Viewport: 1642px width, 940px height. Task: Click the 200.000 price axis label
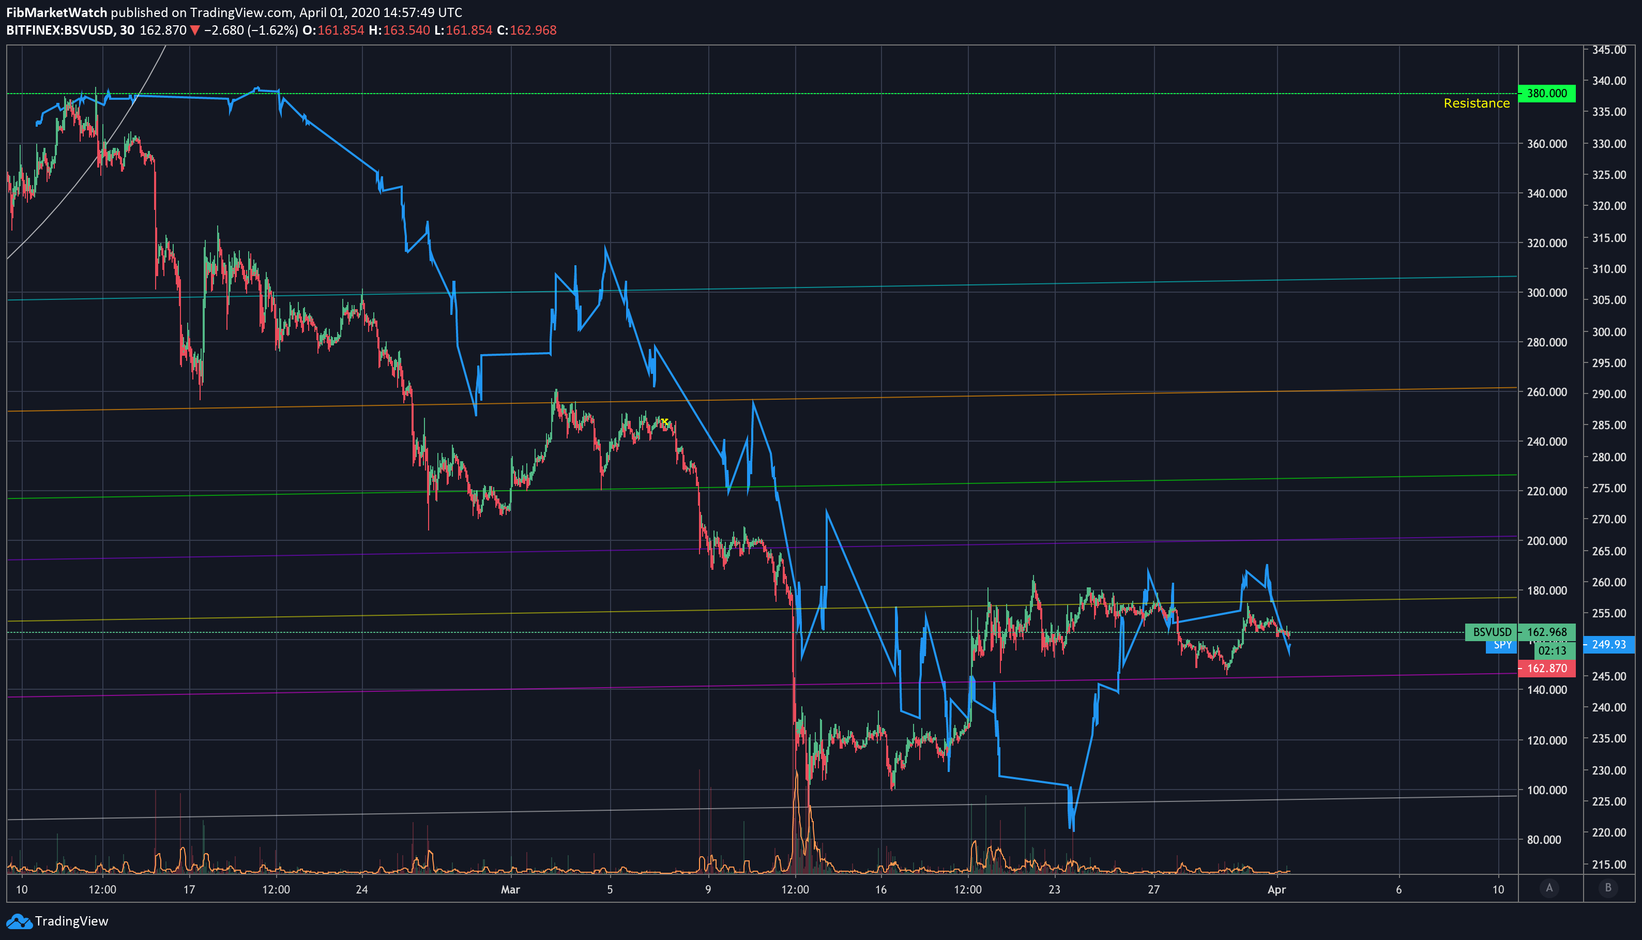pyautogui.click(x=1546, y=541)
